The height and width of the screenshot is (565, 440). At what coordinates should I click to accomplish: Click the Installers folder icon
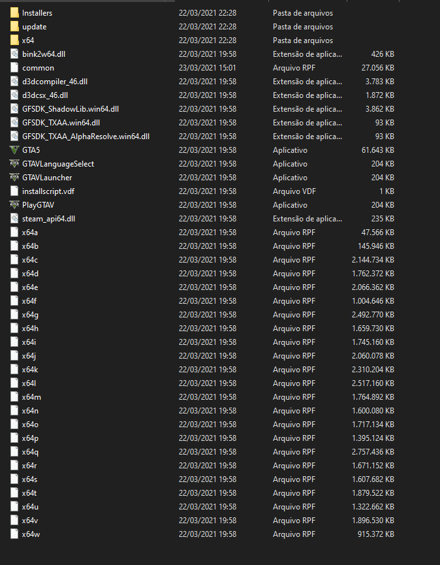tap(14, 13)
